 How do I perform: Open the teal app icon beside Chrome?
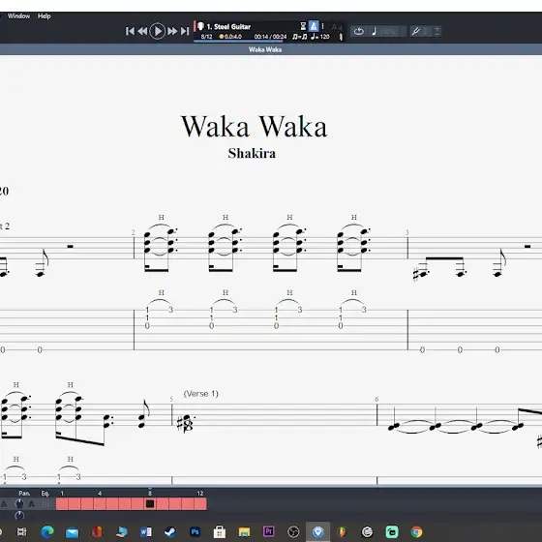click(392, 531)
